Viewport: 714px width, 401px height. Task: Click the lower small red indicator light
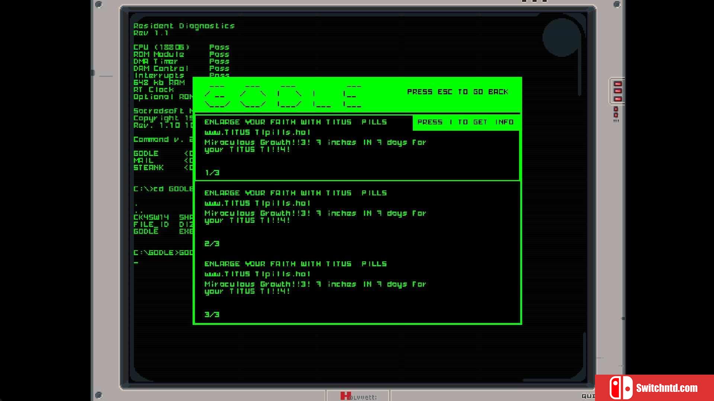pos(616,115)
